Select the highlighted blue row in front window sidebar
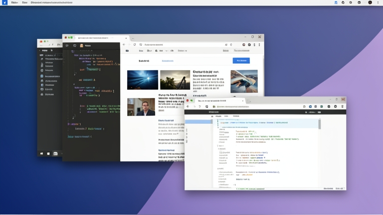383x215 pixels. (x=198, y=121)
